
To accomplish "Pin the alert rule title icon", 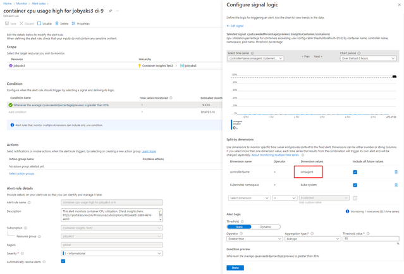I will (x=110, y=11).
